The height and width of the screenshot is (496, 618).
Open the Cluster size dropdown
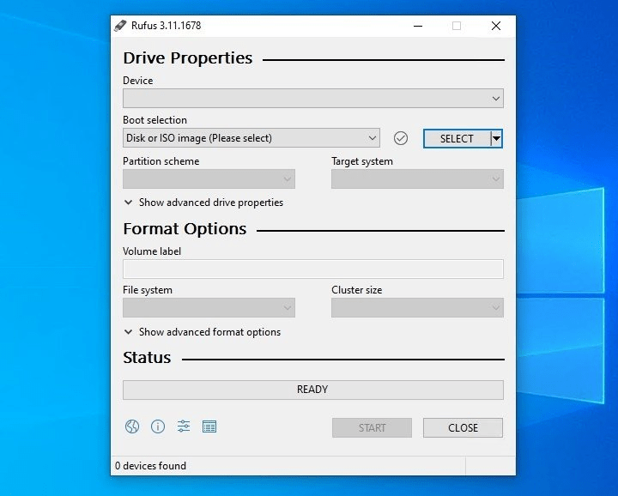pyautogui.click(x=417, y=308)
